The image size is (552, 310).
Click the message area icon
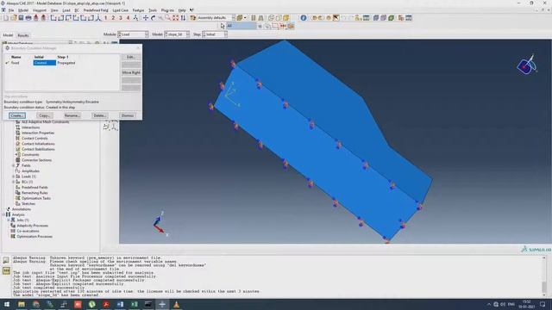click(6, 260)
